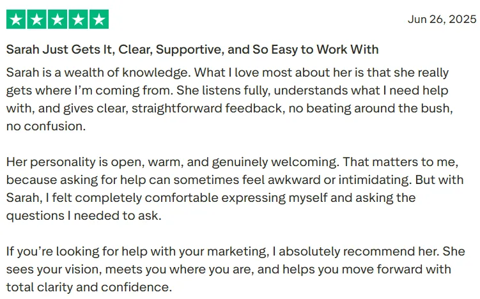Click the phrase 'total clarity and confidence.'
This screenshot has width=480, height=299.
89,287
